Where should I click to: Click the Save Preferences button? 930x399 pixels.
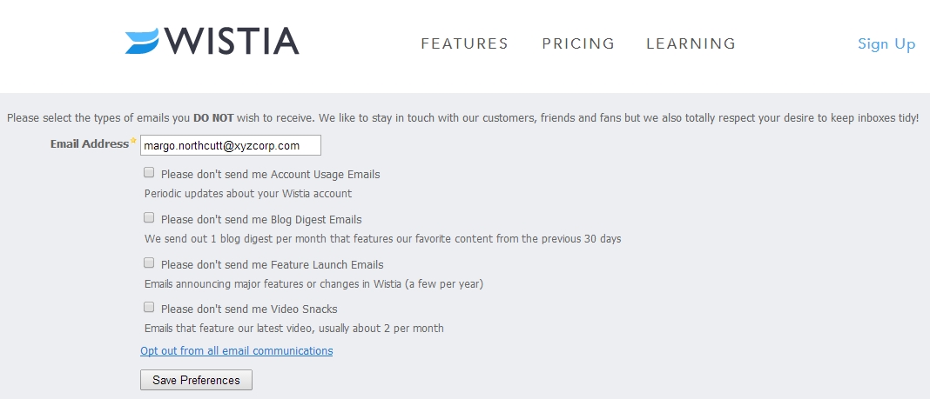point(196,380)
